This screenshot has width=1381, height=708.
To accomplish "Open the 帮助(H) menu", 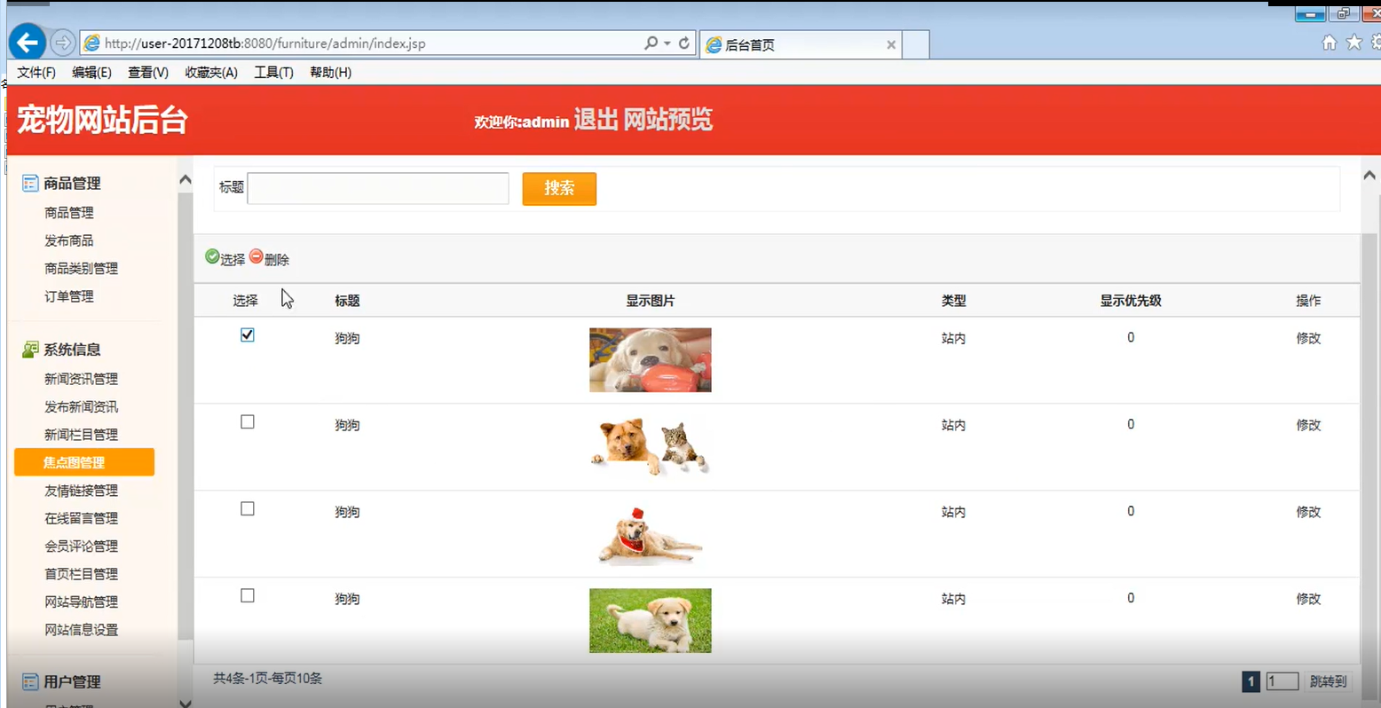I will click(x=330, y=73).
